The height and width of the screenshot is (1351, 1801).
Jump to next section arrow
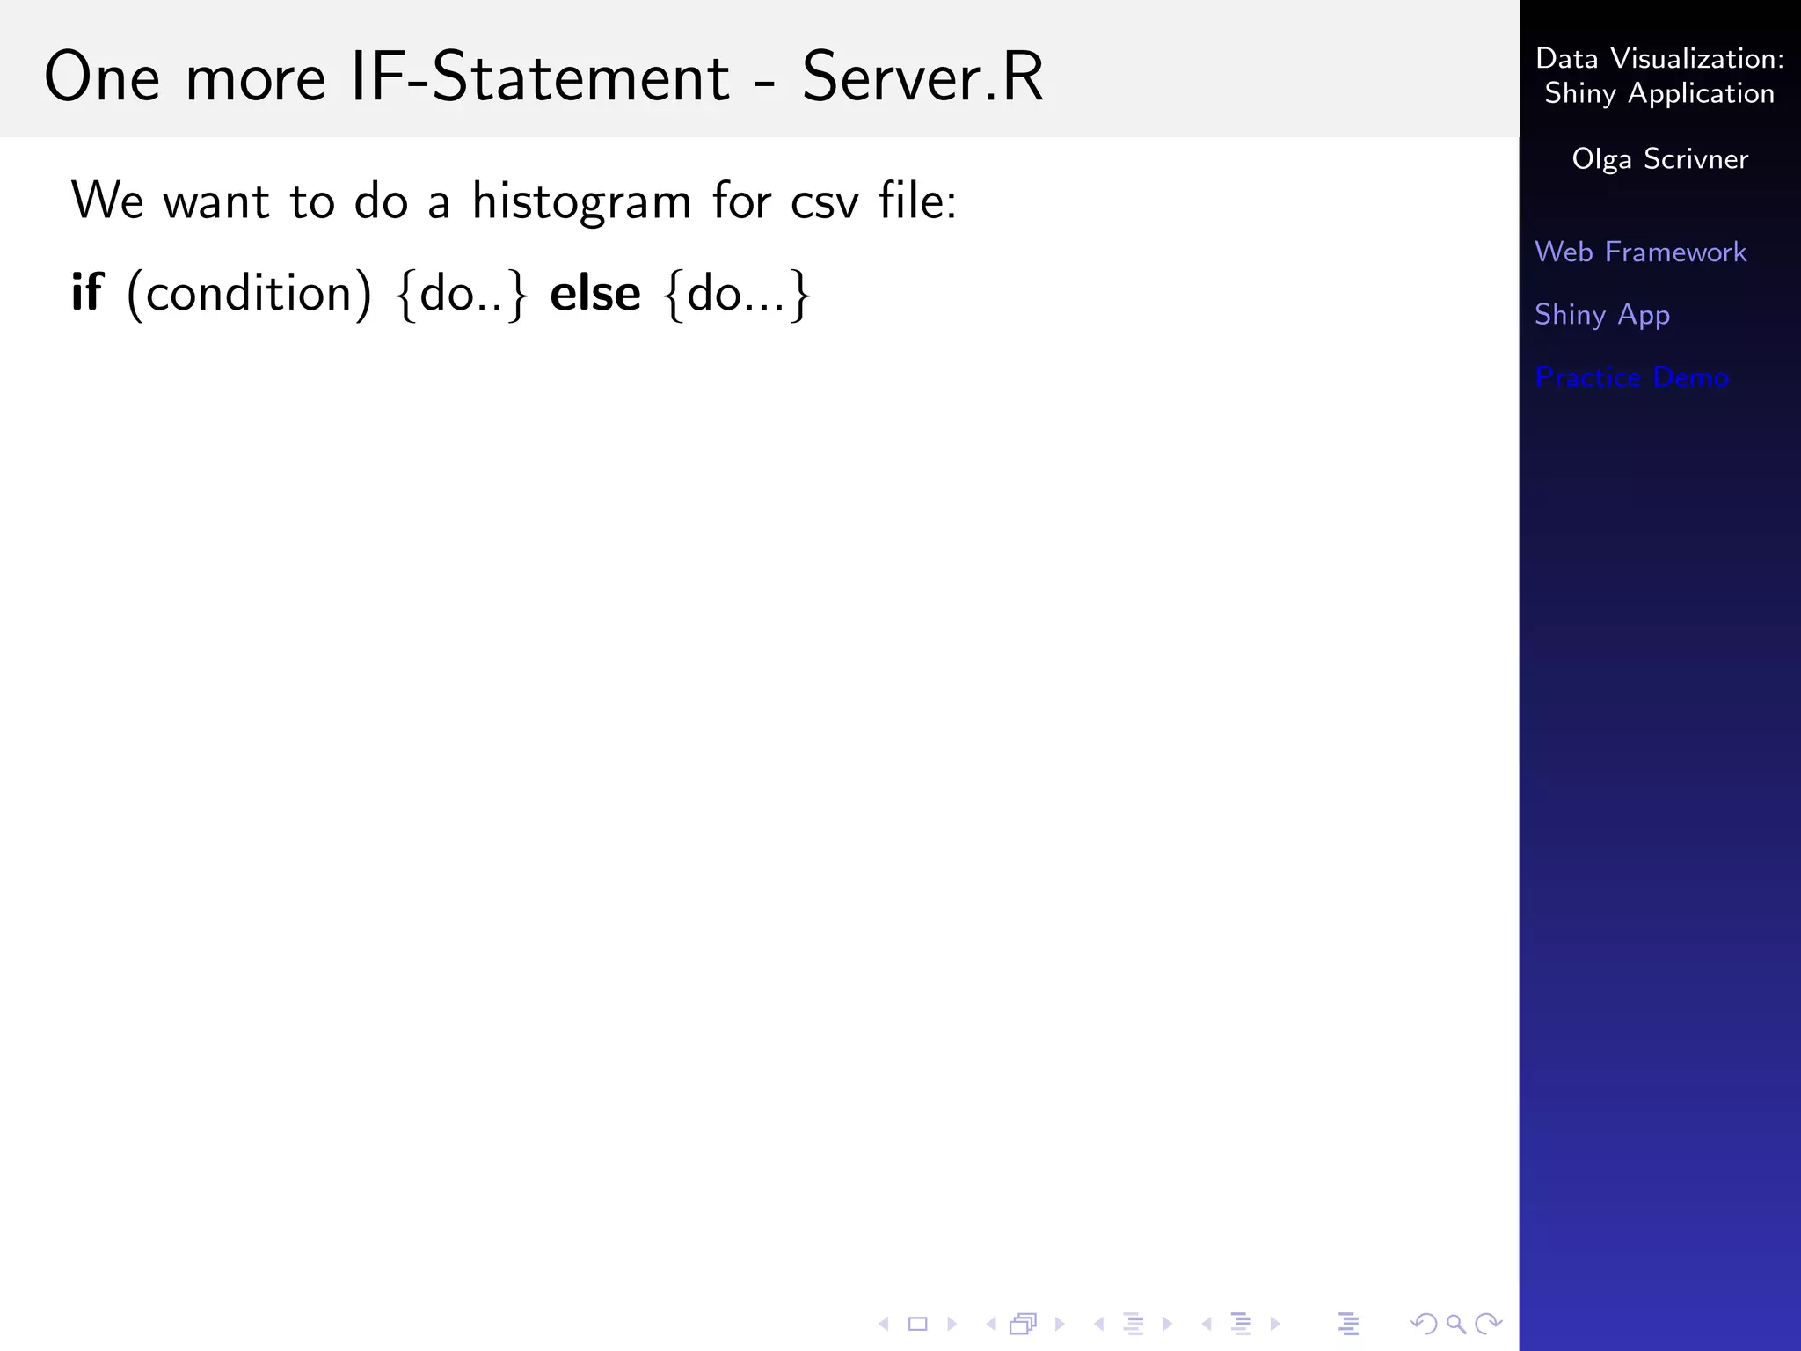(1275, 1323)
